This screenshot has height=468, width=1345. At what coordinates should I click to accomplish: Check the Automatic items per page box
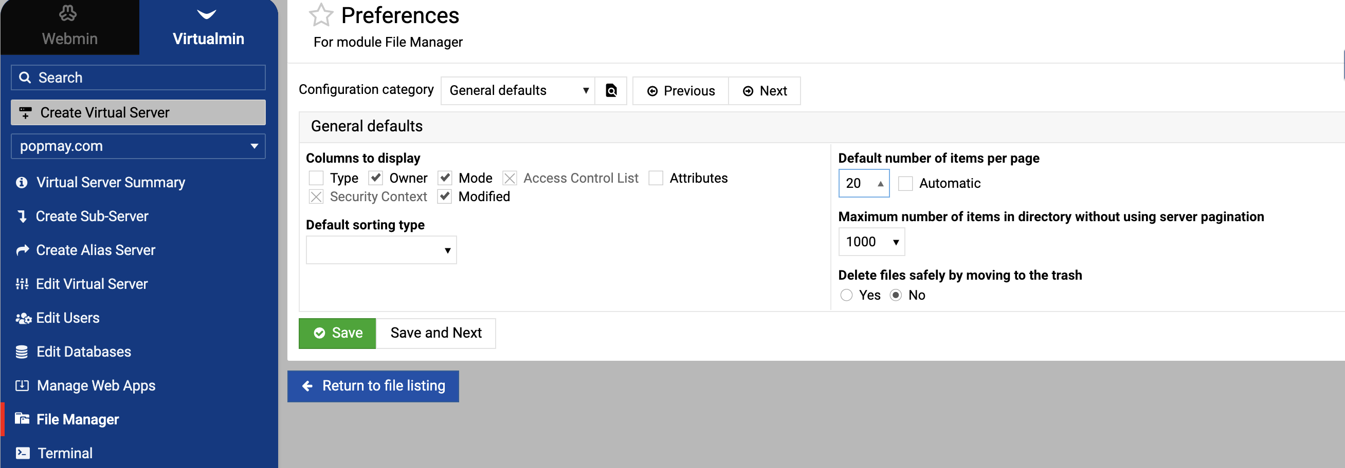click(905, 183)
